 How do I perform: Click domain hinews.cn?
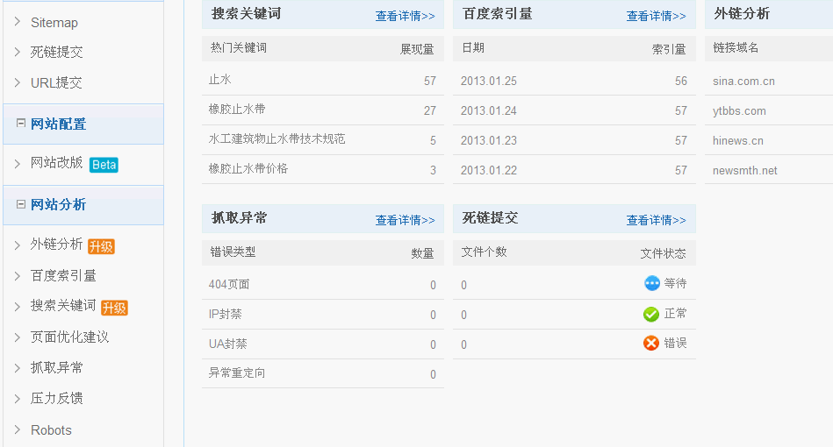coord(738,140)
